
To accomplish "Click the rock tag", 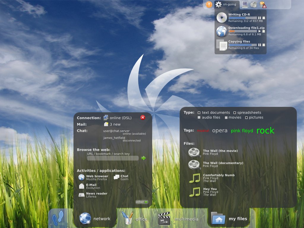I will point(265,131).
